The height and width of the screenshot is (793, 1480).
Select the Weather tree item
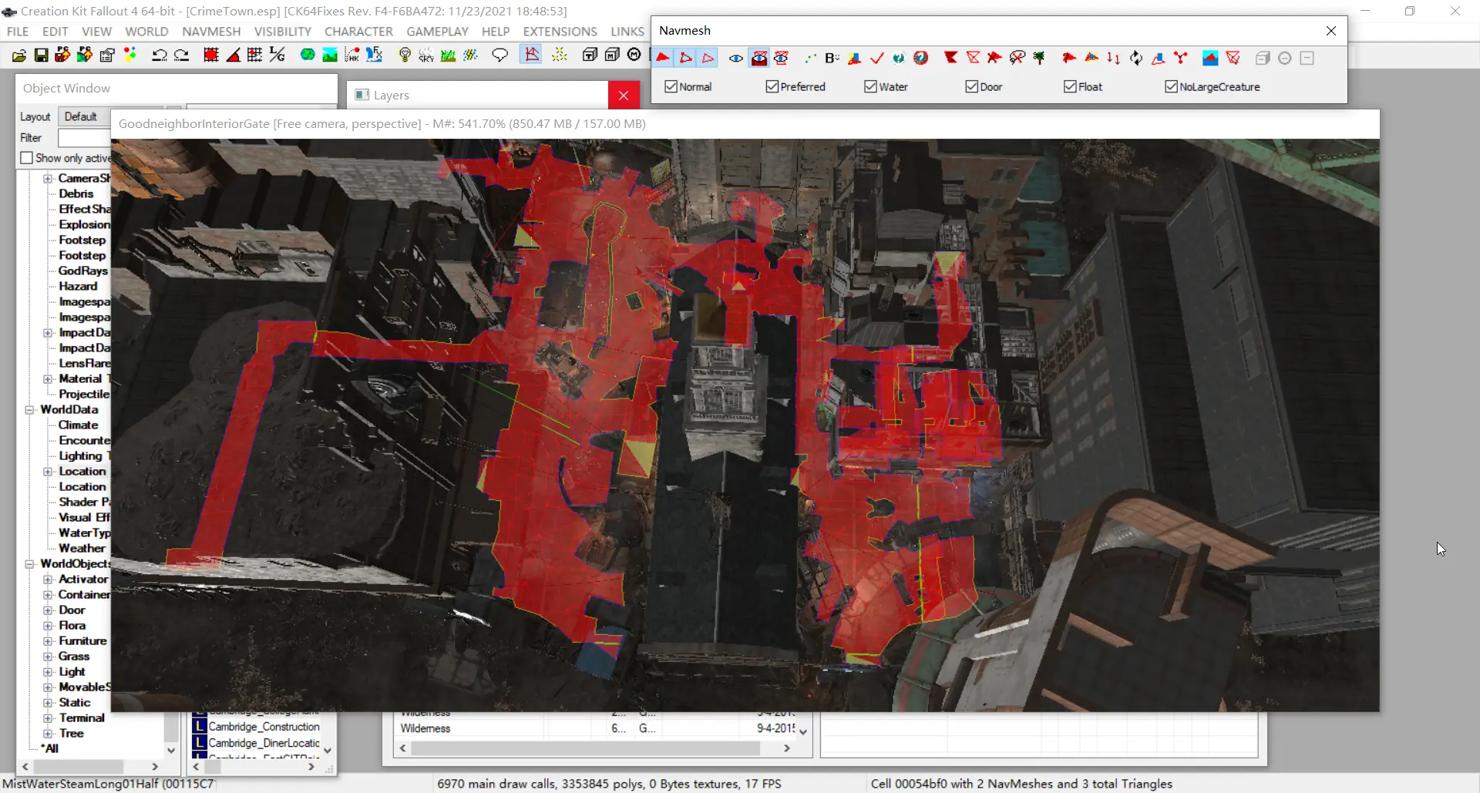click(x=82, y=549)
